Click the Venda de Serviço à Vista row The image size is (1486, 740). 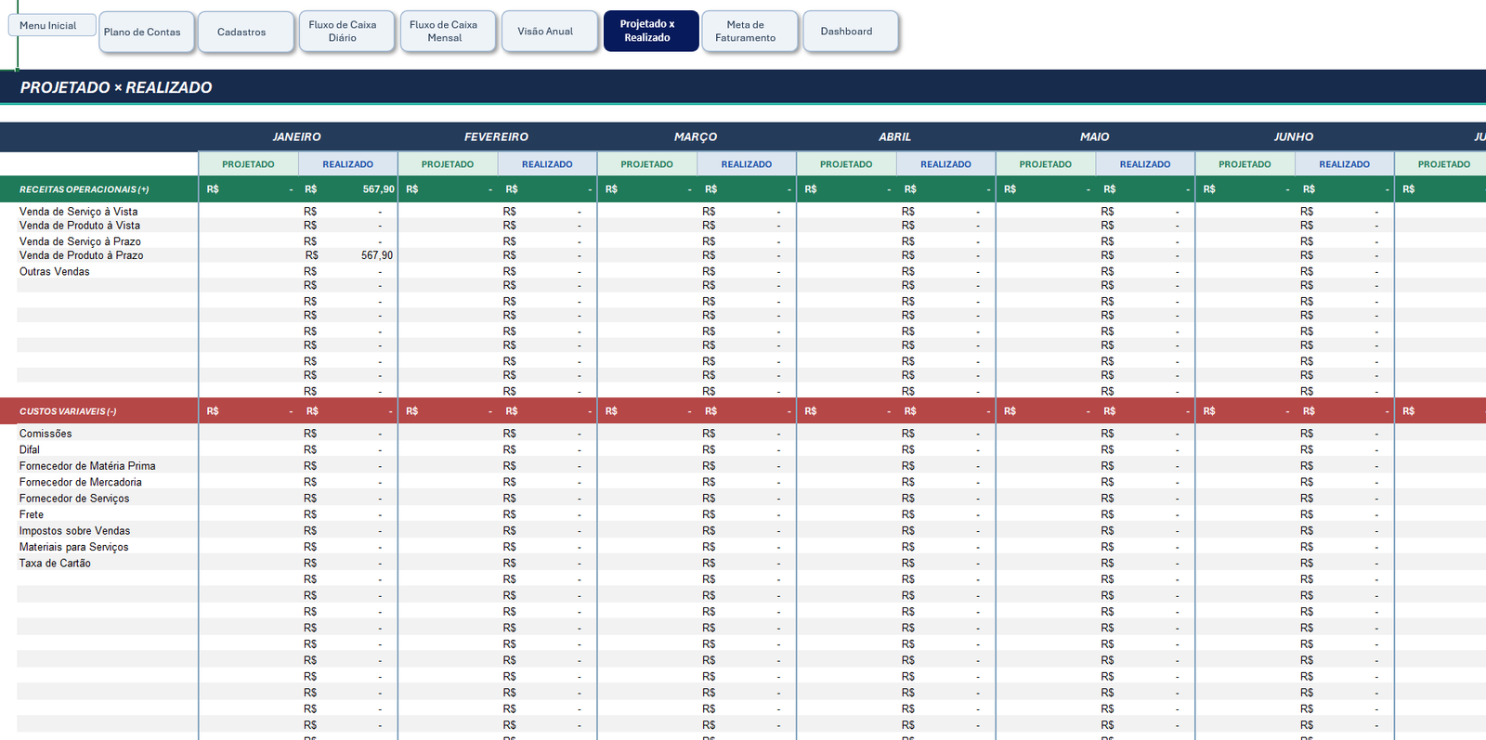click(79, 212)
